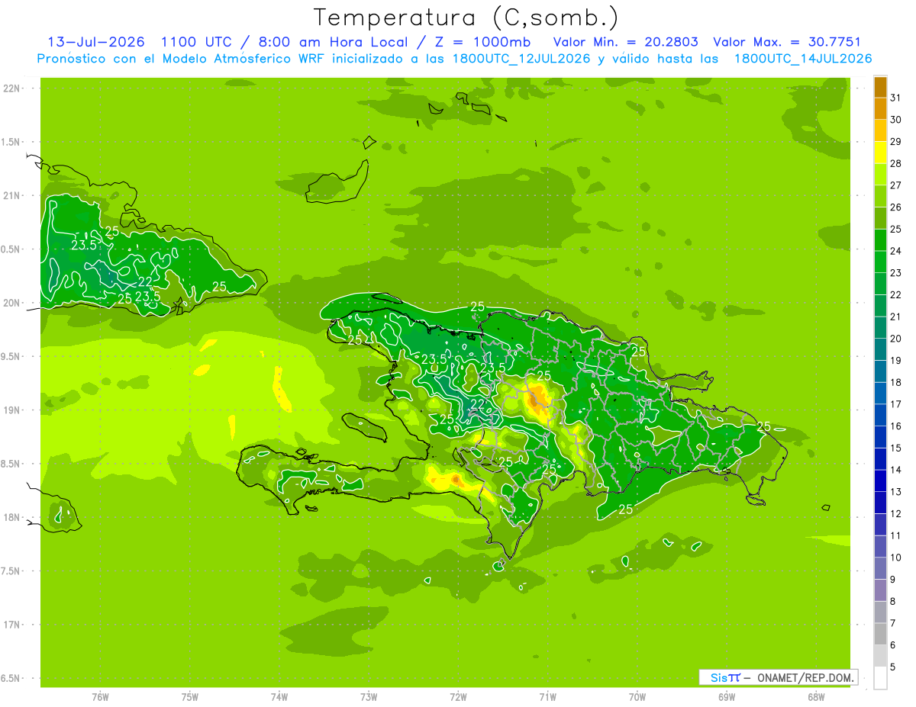Click the '75W' longitude axis label
This screenshot has width=916, height=707.
click(x=190, y=696)
